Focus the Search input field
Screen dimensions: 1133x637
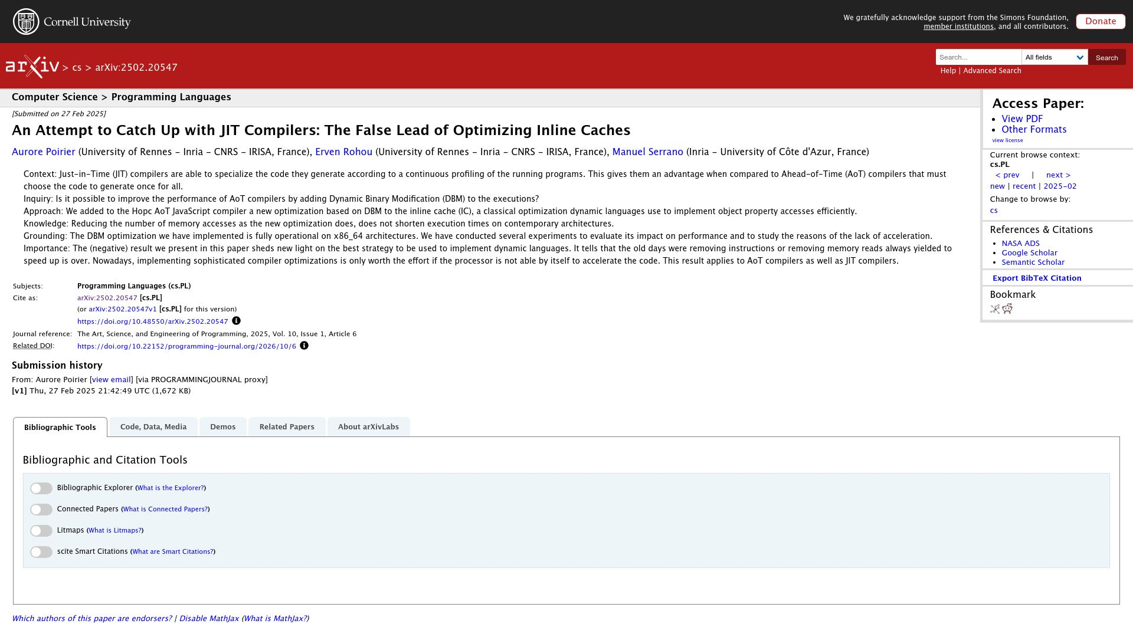pyautogui.click(x=978, y=57)
